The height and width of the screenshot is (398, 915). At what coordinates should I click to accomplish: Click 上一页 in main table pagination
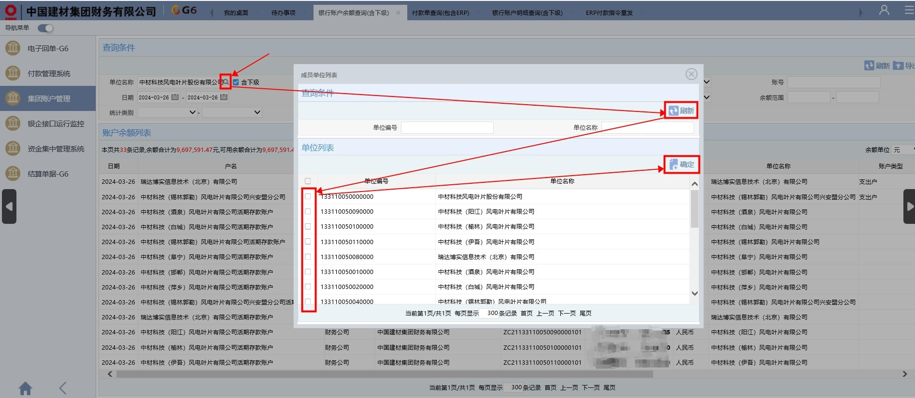569,388
